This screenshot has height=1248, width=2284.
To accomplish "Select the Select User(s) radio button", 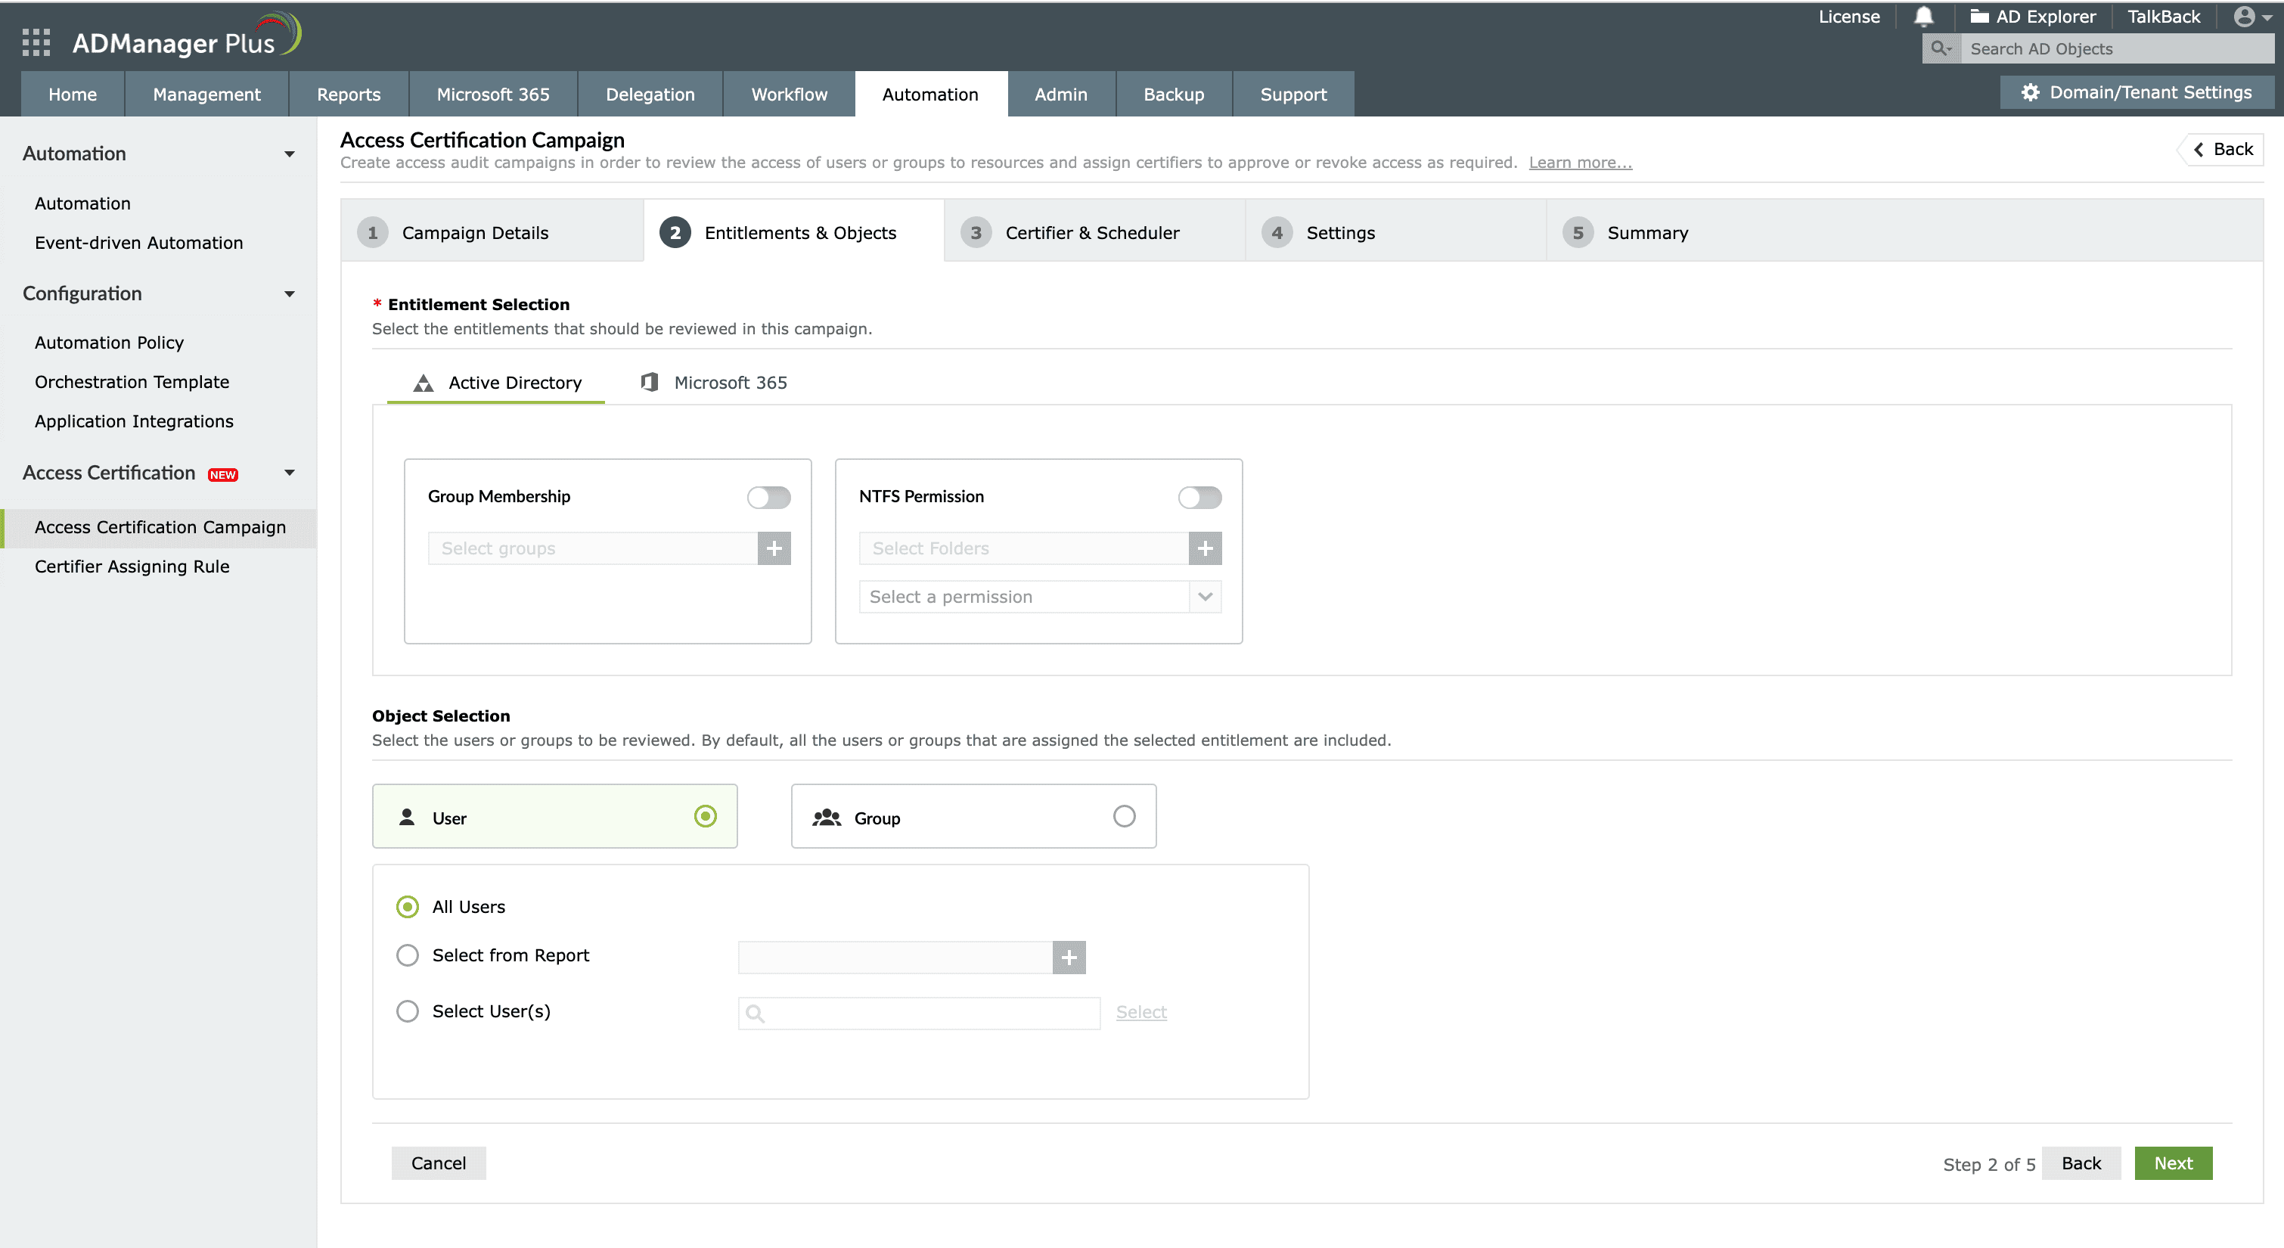I will [x=408, y=1011].
